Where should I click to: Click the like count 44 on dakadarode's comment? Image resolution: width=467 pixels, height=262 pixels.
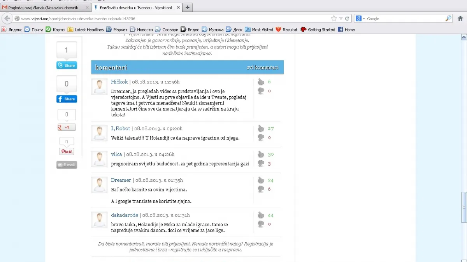click(x=270, y=215)
